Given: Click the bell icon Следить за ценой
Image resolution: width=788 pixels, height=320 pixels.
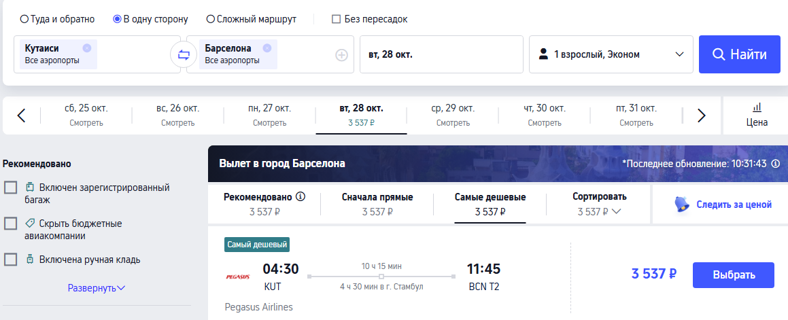Looking at the screenshot, I should point(683,205).
